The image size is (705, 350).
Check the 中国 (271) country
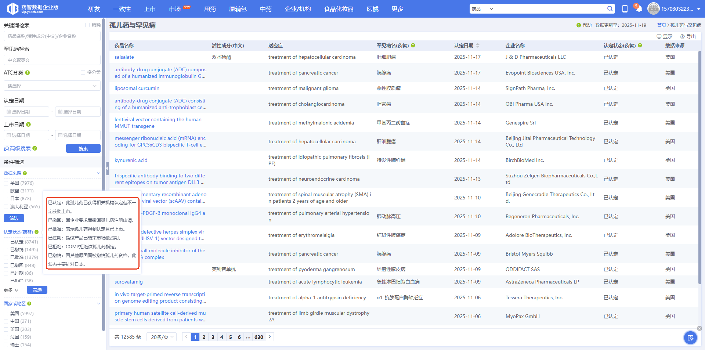(6, 321)
